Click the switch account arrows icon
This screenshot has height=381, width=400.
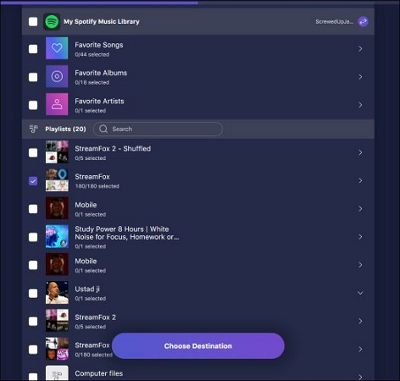pos(363,21)
